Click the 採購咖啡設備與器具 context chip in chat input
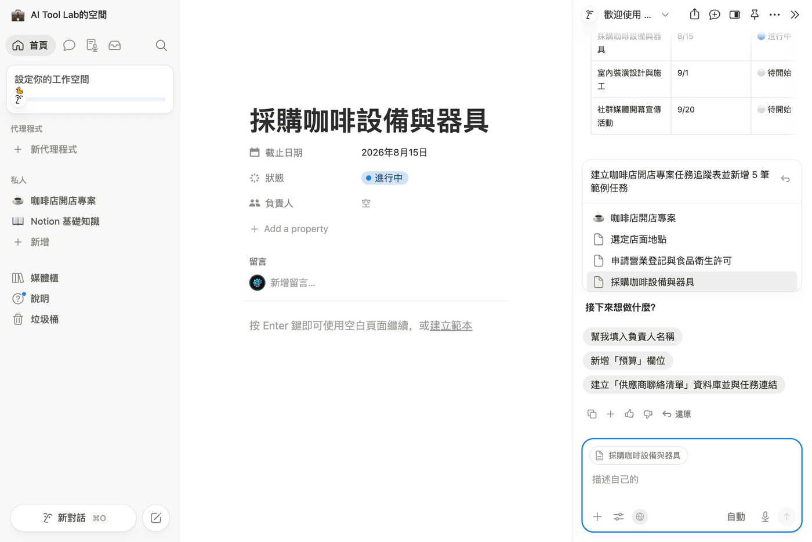This screenshot has height=542, width=812. [639, 456]
